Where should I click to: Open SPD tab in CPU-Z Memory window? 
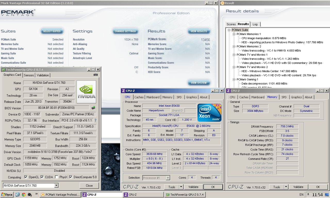[x=284, y=97]
